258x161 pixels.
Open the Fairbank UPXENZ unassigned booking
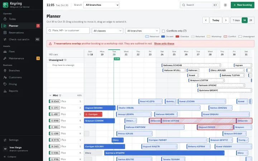221,85
